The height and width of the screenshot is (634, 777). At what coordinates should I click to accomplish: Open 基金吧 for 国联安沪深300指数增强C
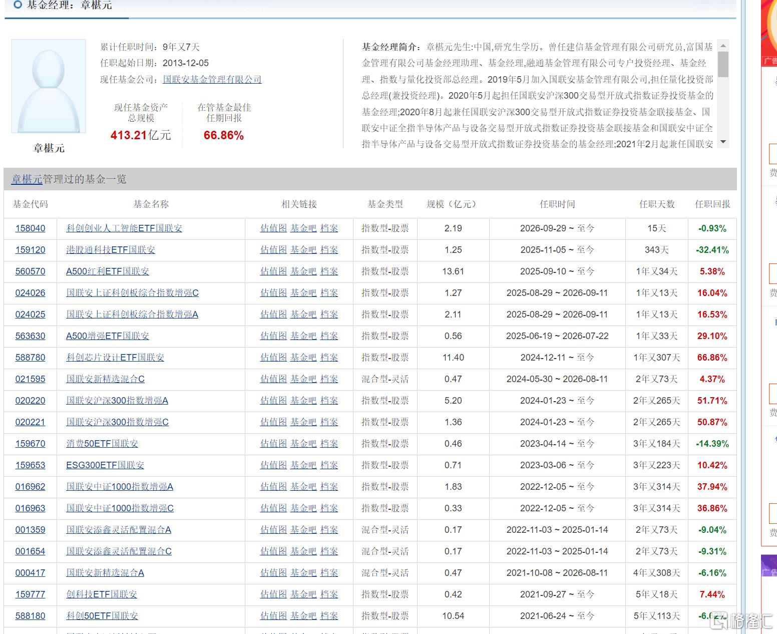click(303, 422)
